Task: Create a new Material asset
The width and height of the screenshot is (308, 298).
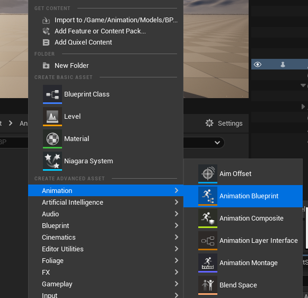Action: [x=105, y=139]
